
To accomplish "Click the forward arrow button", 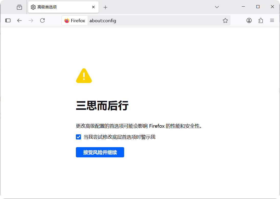I will (x=31, y=20).
